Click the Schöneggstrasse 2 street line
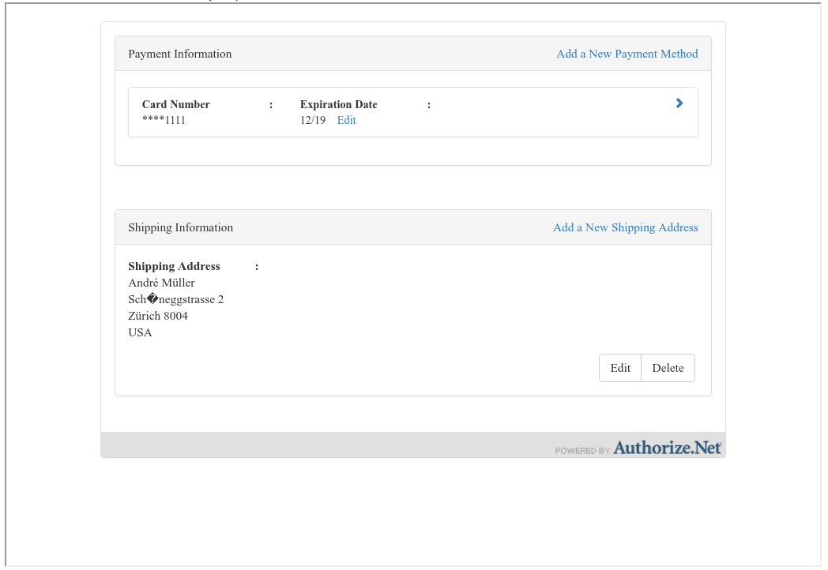 point(175,299)
